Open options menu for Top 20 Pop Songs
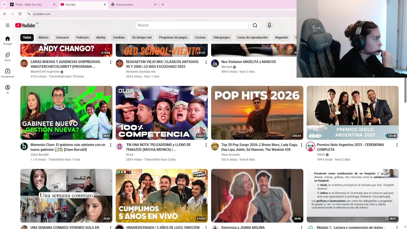The image size is (407, 229). click(x=301, y=145)
